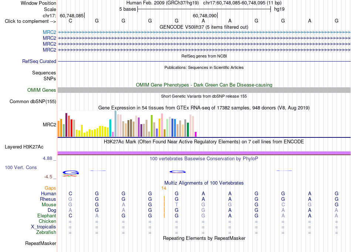The width and height of the screenshot is (351, 252).
Task: Select the Mouse species row label
Action: click(x=49, y=205)
